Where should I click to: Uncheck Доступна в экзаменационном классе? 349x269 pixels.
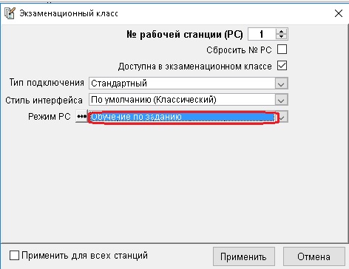click(282, 66)
